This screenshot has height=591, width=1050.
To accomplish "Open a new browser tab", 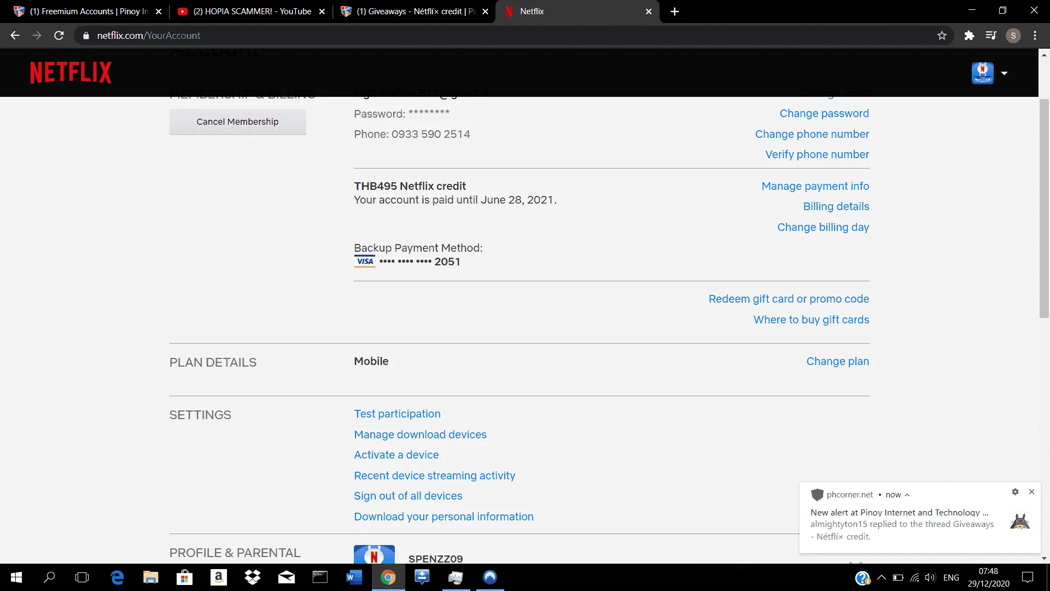I will [x=674, y=11].
